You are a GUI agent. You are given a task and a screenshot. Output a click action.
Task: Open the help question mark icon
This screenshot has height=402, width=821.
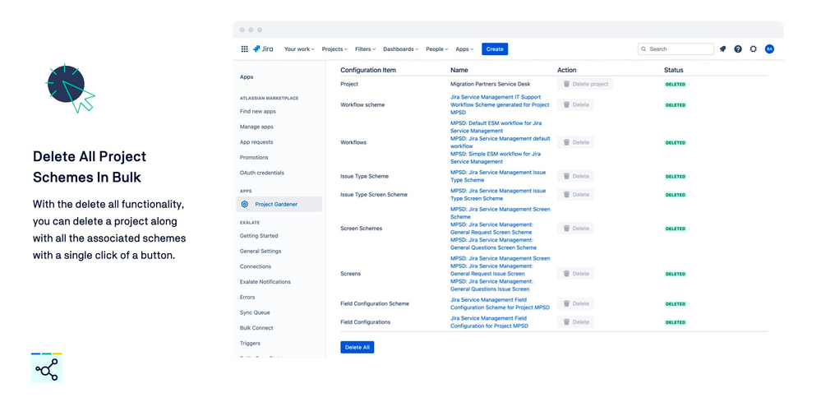coord(738,49)
